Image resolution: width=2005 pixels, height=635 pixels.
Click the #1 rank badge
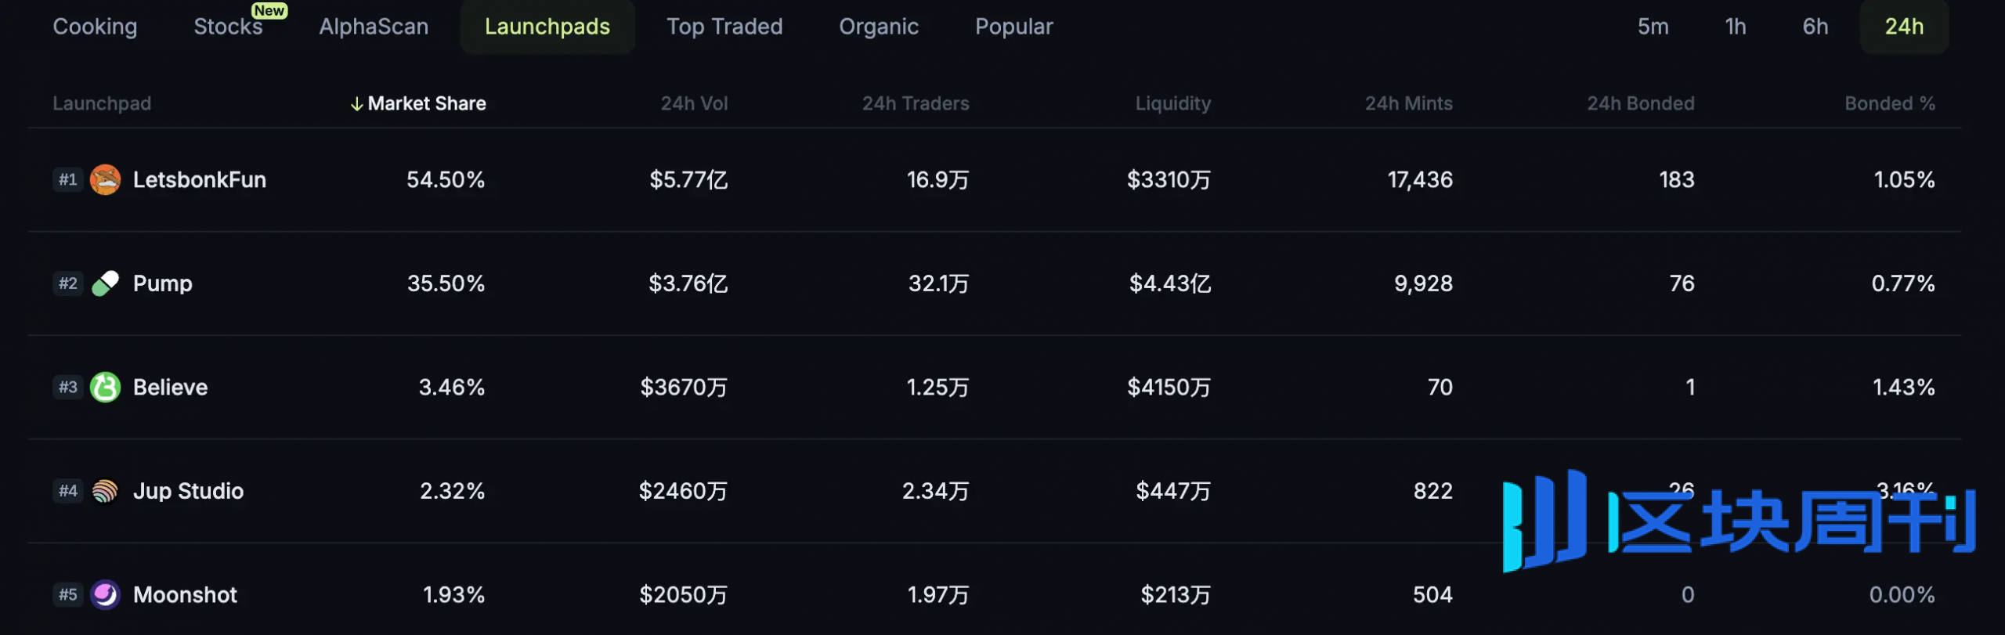tap(68, 180)
